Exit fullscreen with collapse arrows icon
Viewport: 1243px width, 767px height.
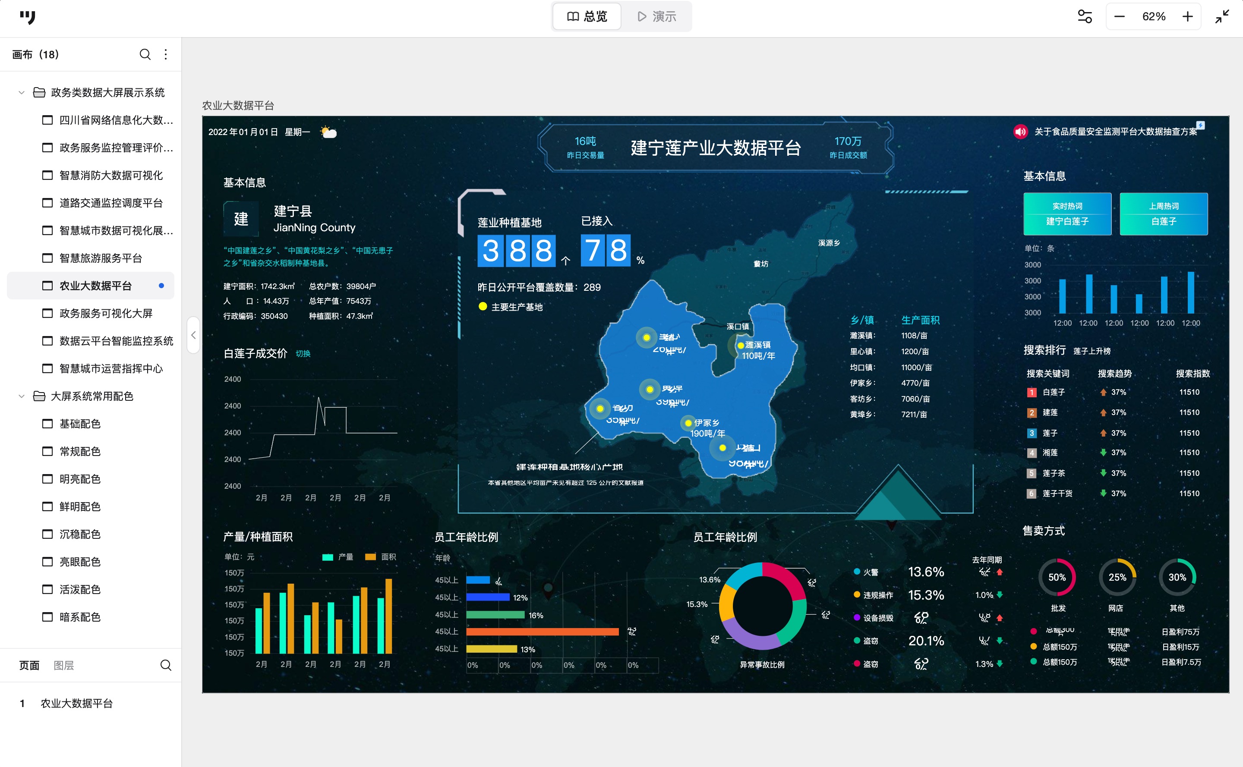(x=1222, y=17)
